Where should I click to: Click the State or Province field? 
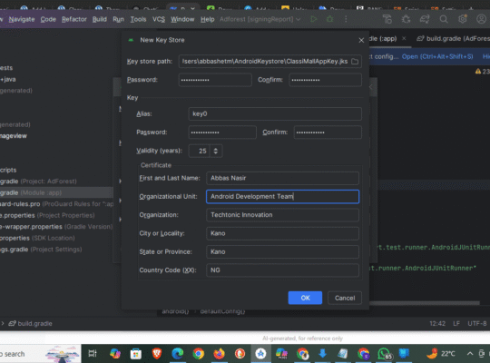pos(282,252)
